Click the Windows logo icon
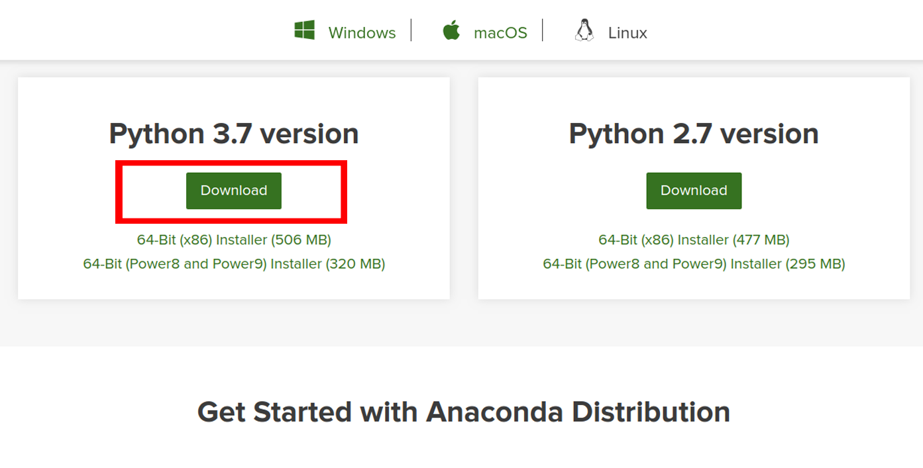 click(x=305, y=30)
